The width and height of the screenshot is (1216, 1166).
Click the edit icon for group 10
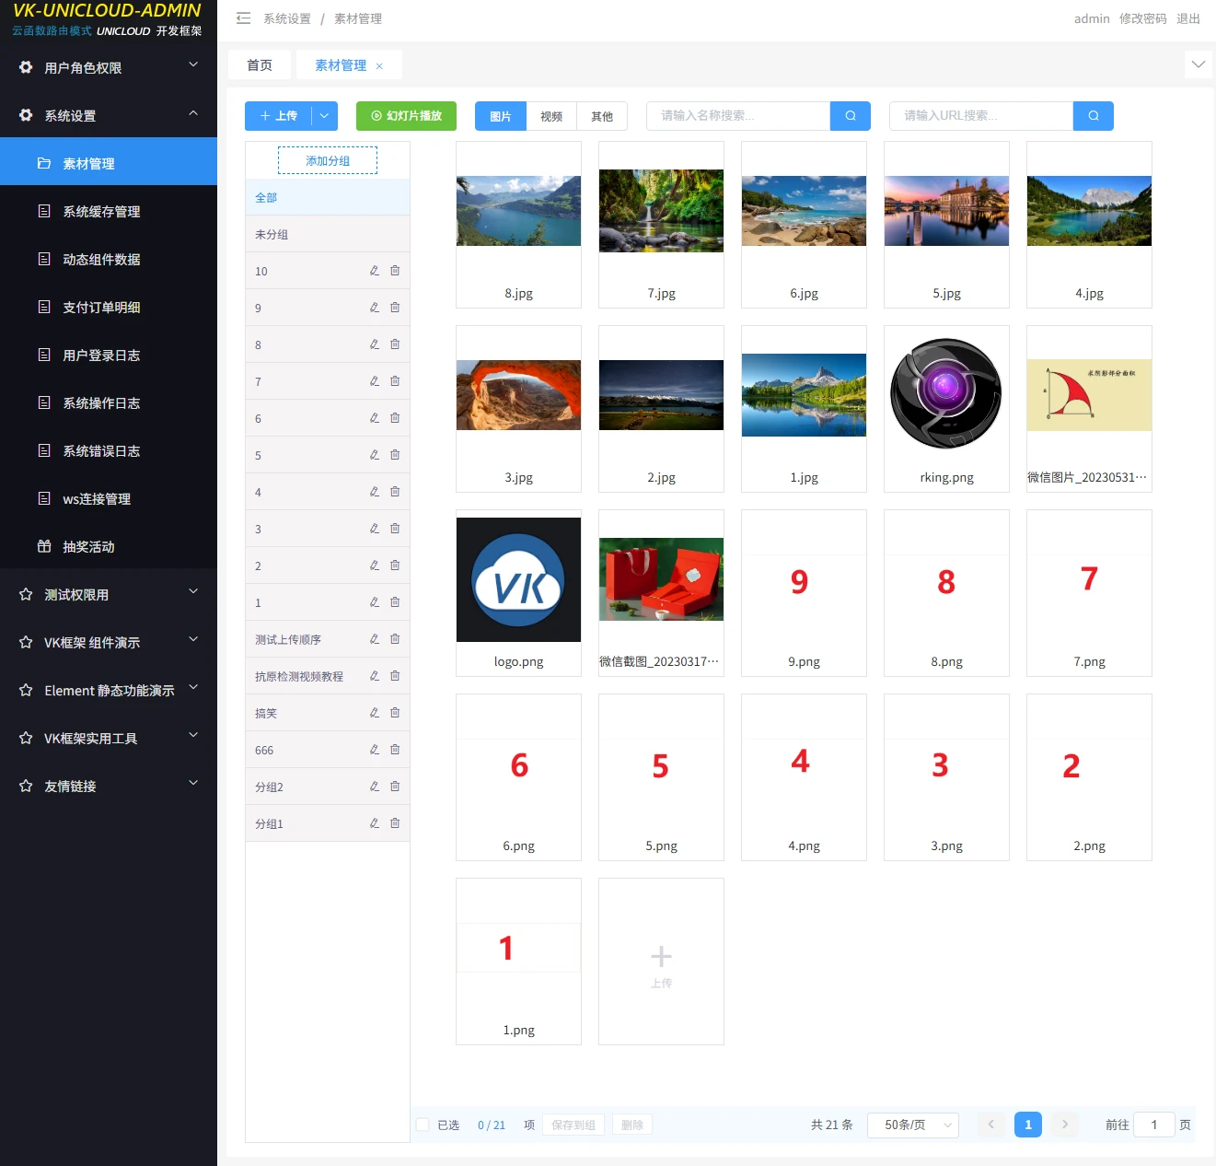(375, 271)
